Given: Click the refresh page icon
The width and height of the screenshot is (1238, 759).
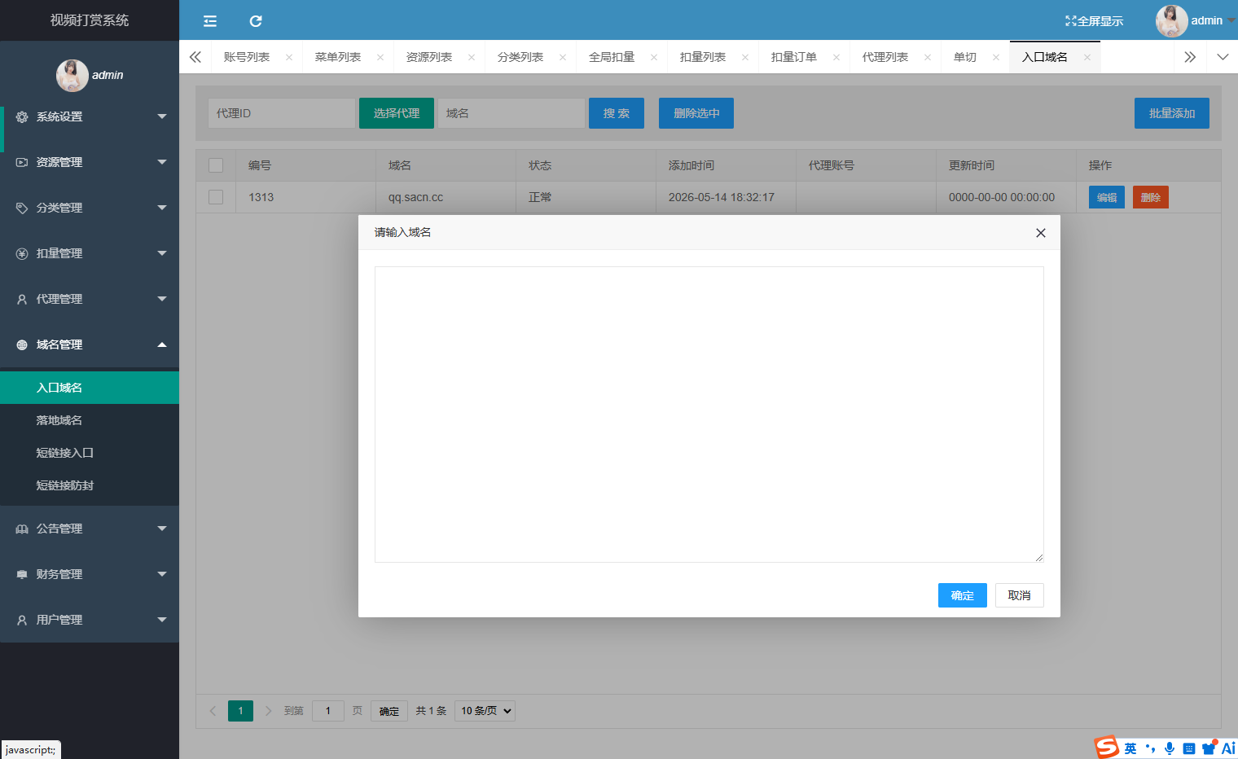Looking at the screenshot, I should click(x=256, y=21).
